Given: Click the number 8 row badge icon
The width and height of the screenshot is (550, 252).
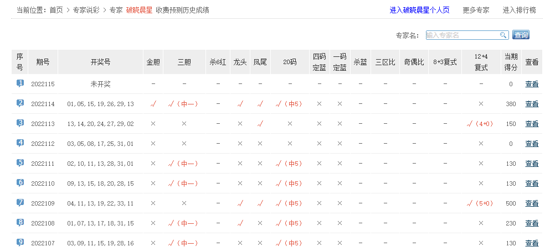Looking at the screenshot, I should 20,223.
